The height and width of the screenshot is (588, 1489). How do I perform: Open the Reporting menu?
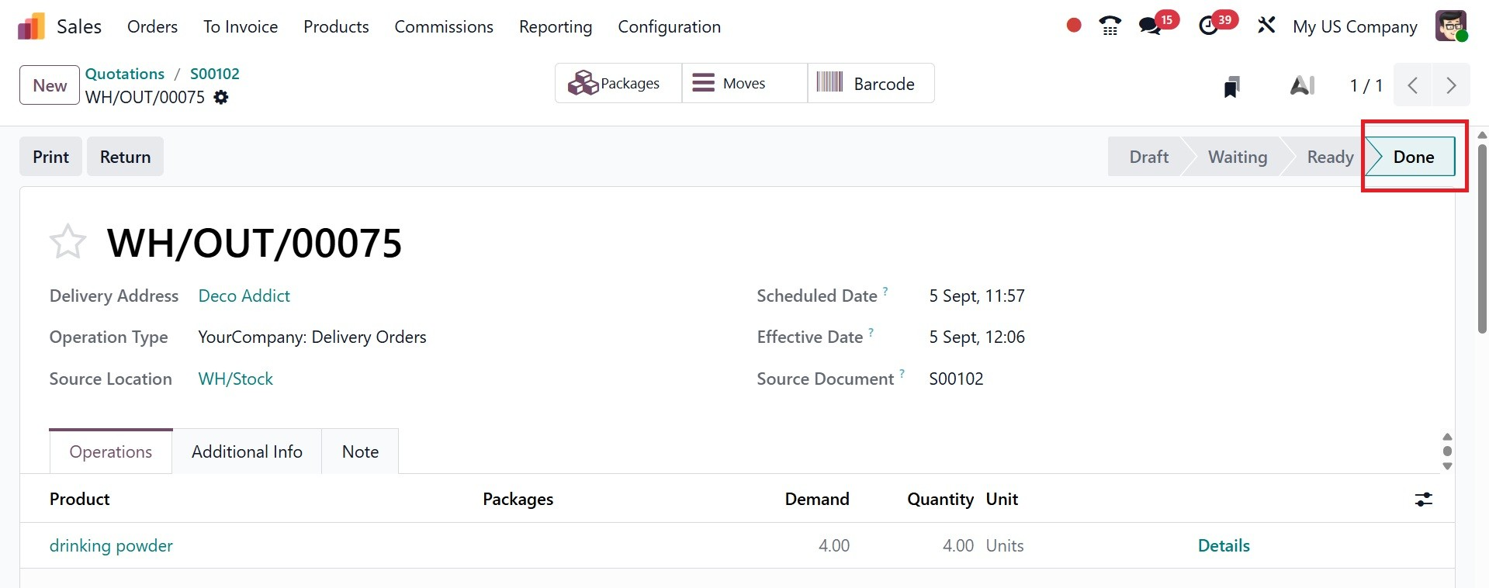(555, 26)
